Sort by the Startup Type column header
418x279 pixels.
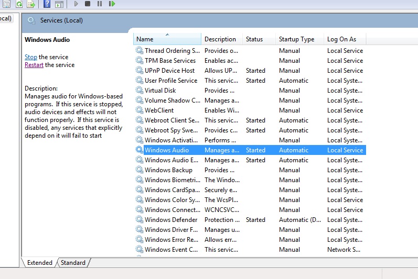[x=299, y=39]
